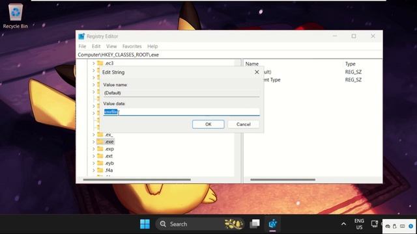Open Task View on the taskbar

(255, 224)
